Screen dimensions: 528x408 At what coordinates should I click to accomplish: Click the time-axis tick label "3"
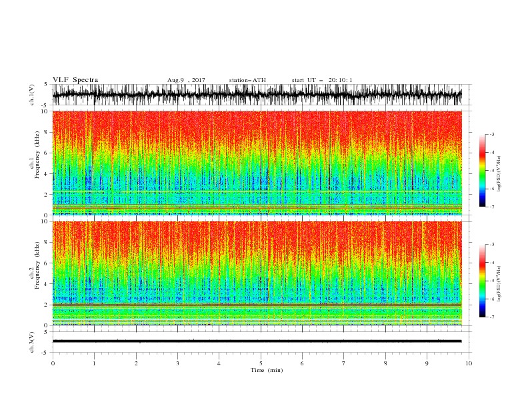[x=177, y=363]
